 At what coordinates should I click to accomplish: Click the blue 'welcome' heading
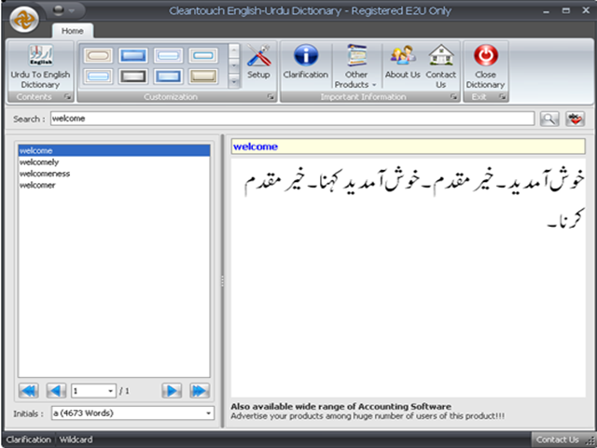click(255, 147)
